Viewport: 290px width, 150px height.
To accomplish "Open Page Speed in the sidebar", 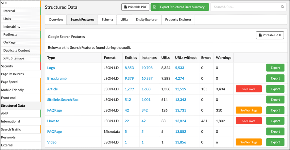I will point(9,82).
